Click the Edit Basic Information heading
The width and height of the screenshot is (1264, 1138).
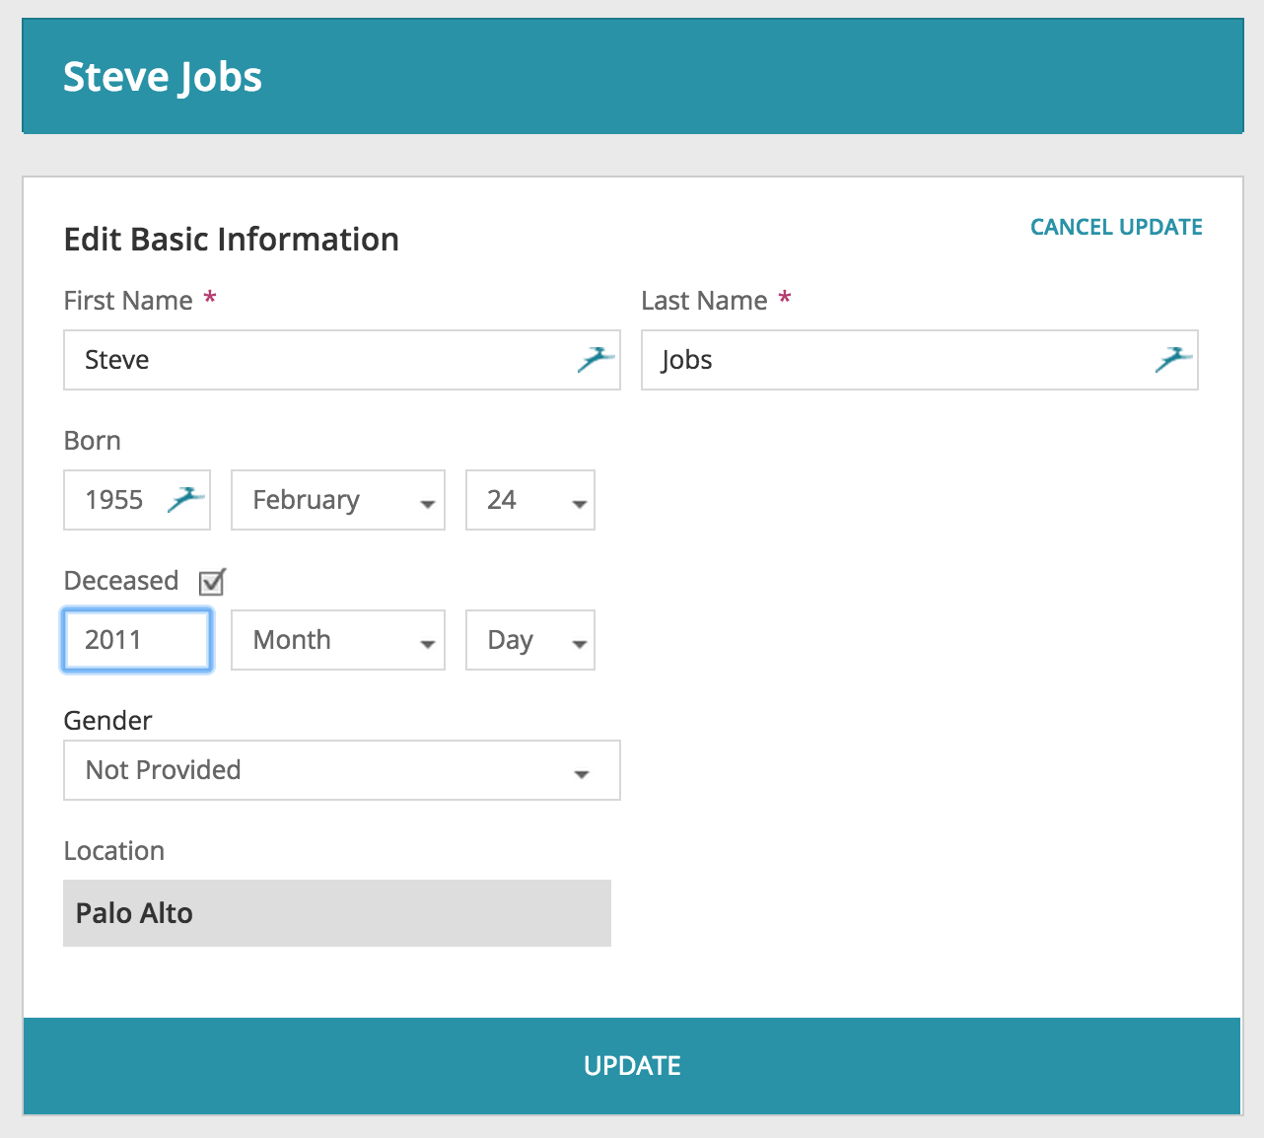pyautogui.click(x=232, y=240)
